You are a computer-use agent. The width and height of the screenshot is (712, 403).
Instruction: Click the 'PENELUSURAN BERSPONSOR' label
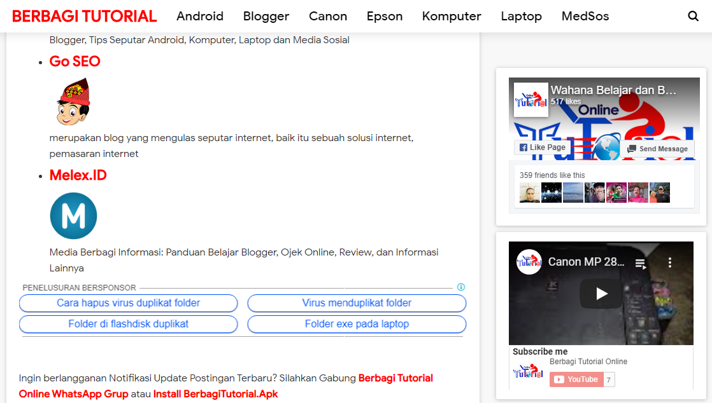79,288
